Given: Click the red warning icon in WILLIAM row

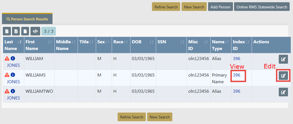Looking at the screenshot, I should (x=7, y=59).
